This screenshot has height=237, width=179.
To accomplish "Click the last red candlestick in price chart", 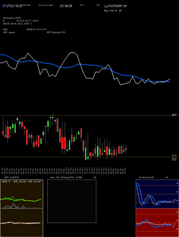I will pyautogui.click(x=126, y=149).
